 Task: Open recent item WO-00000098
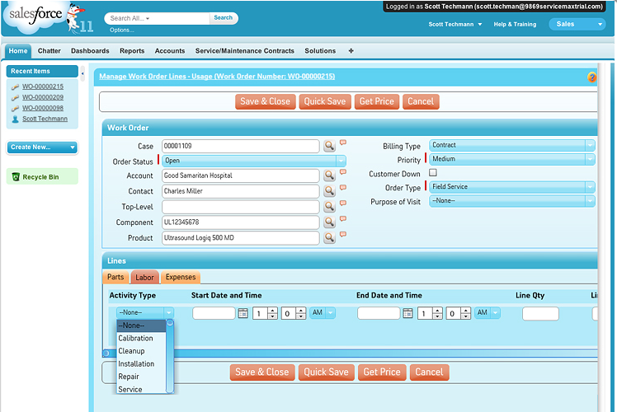click(x=43, y=108)
